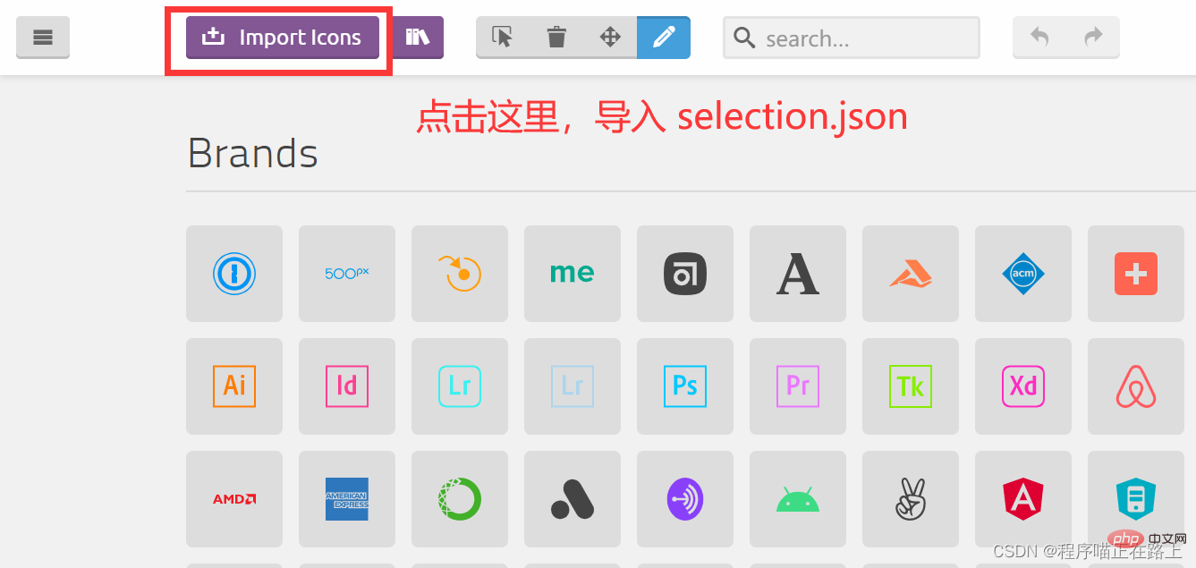Select the red Angular shield icon

[x=1022, y=499]
